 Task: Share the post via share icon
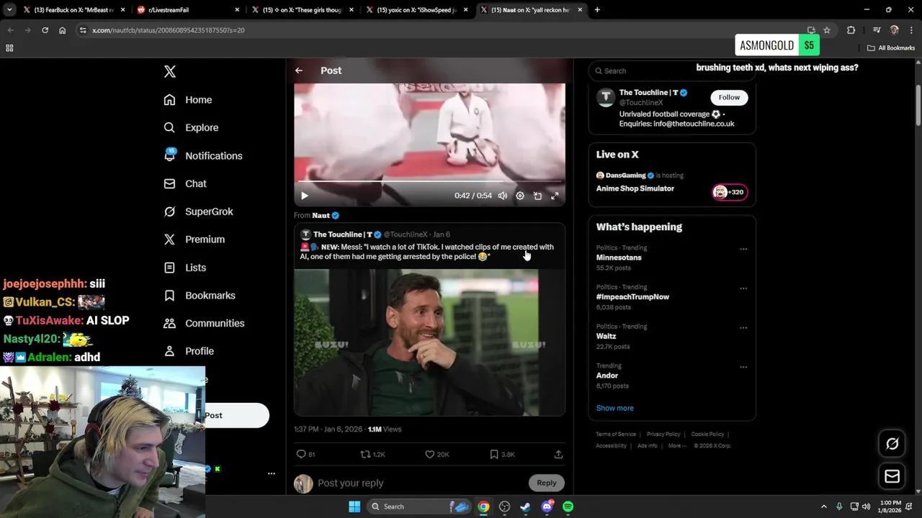coord(558,455)
